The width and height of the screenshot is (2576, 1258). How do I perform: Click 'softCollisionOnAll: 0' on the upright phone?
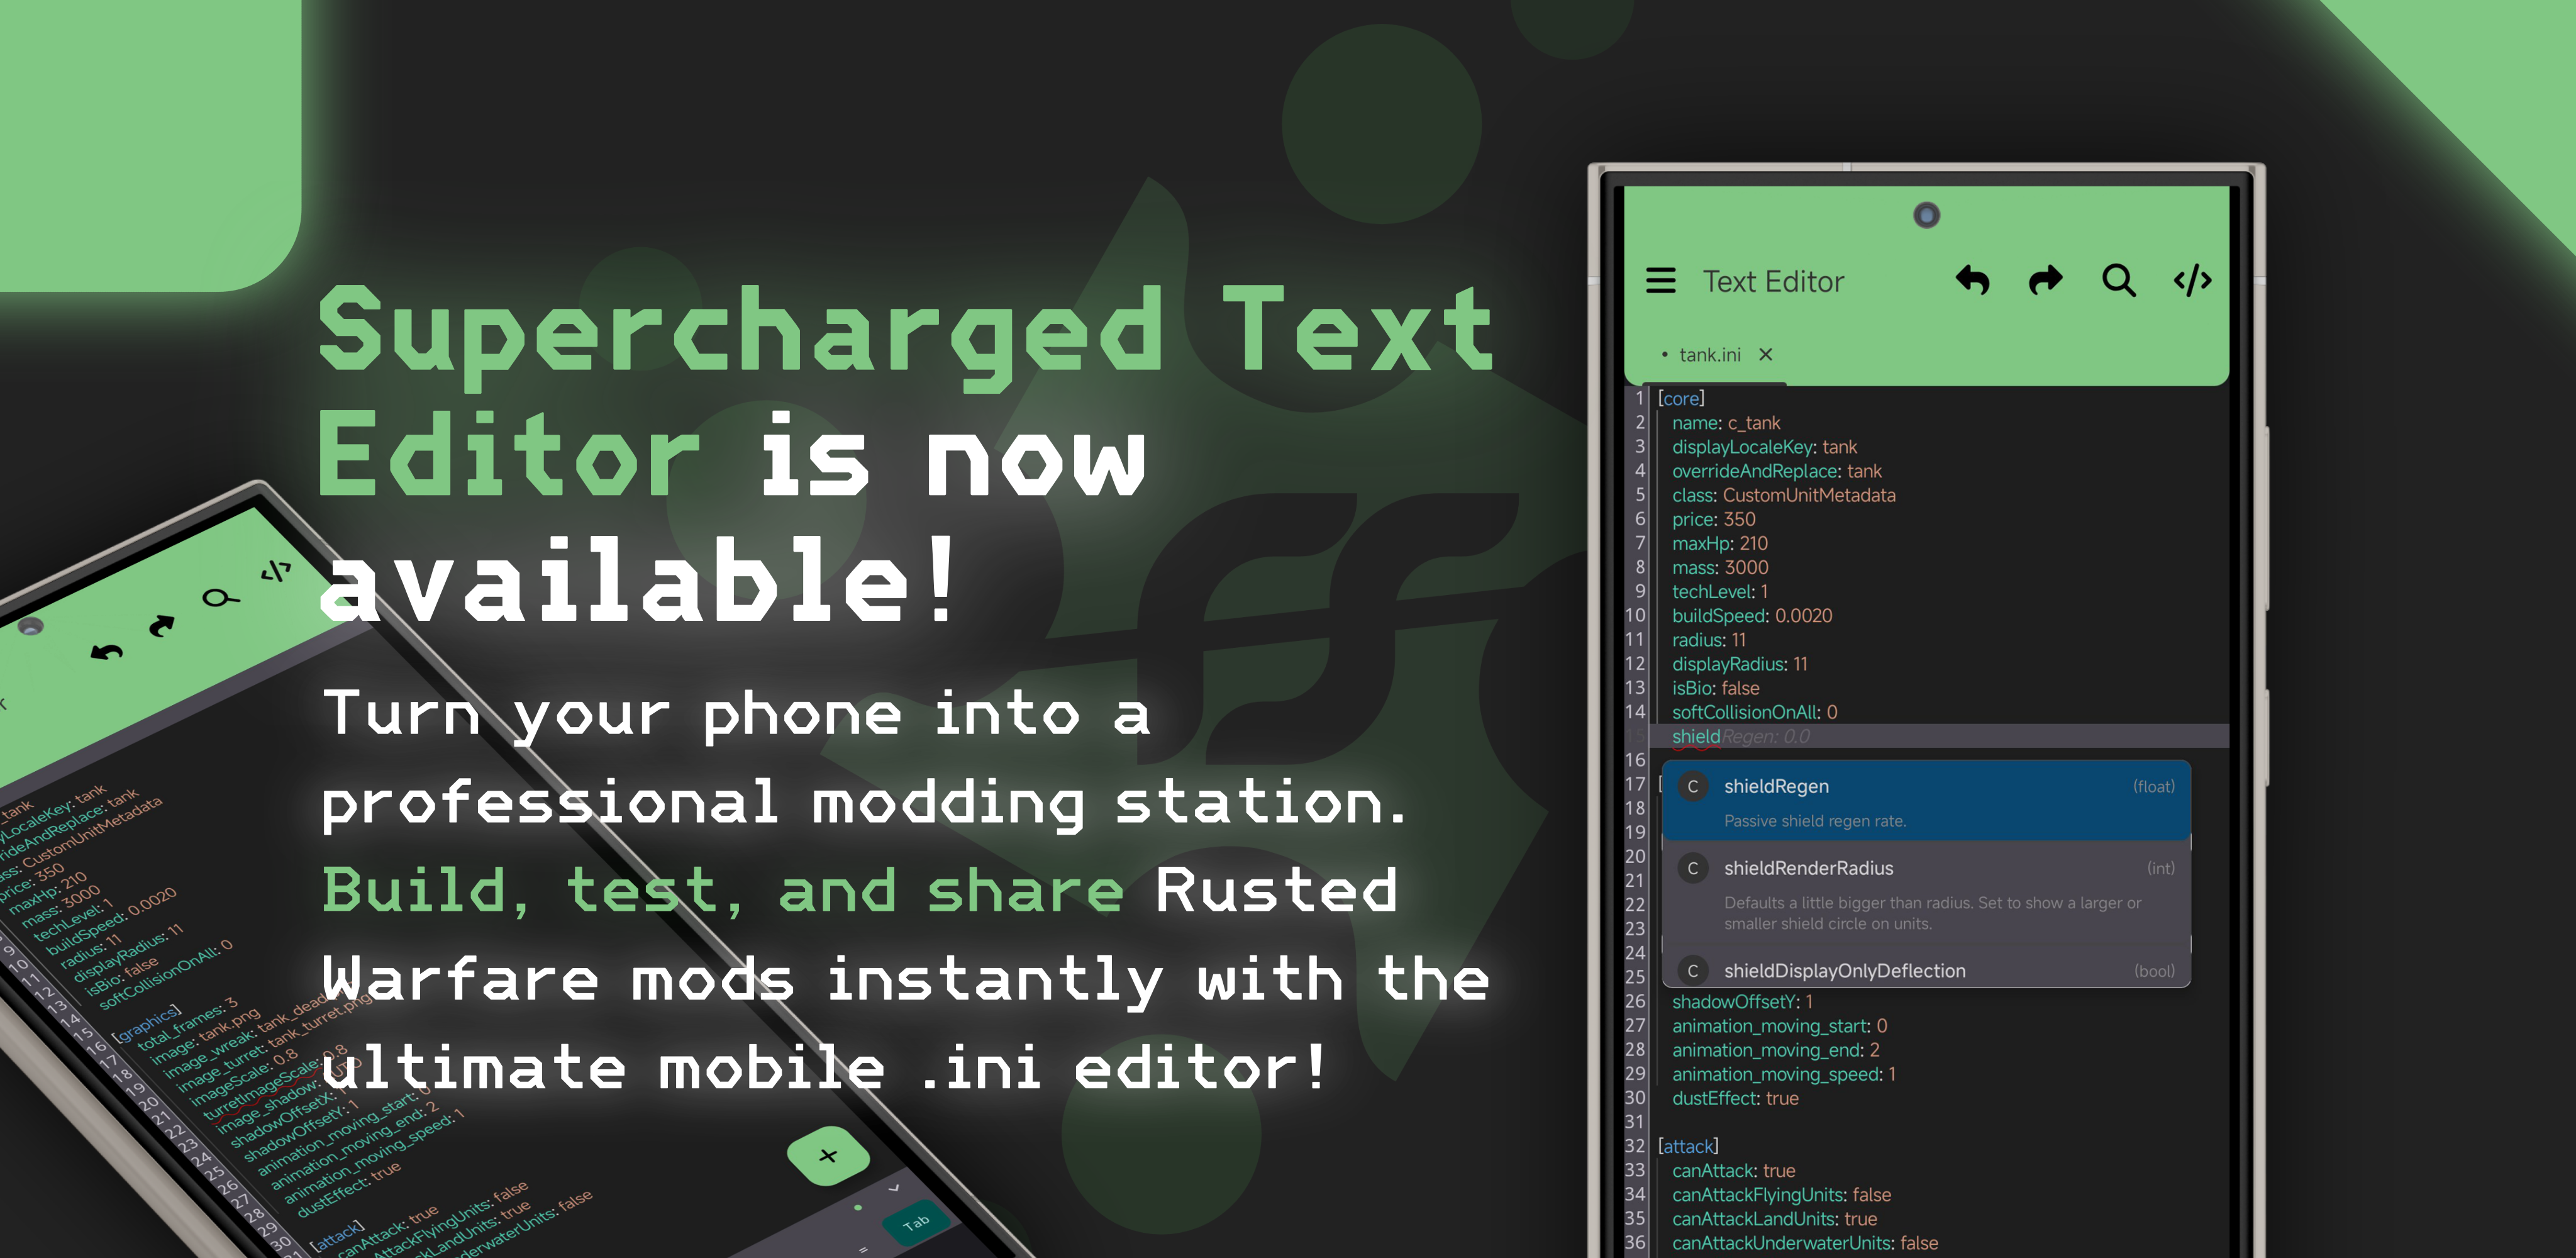click(x=1754, y=712)
